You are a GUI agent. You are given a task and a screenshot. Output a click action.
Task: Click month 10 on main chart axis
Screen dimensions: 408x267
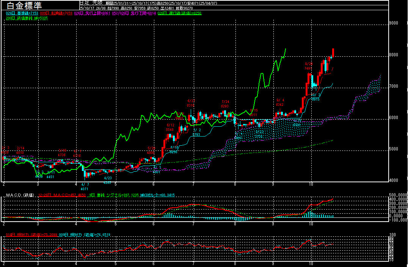click(x=311, y=184)
